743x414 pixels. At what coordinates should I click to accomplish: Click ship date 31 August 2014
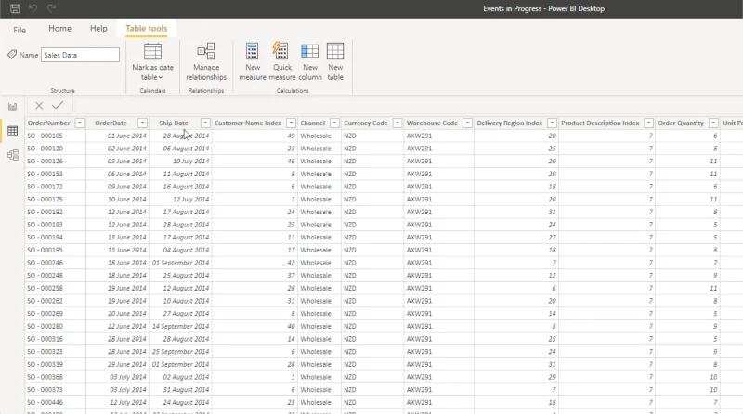pyautogui.click(x=186, y=390)
